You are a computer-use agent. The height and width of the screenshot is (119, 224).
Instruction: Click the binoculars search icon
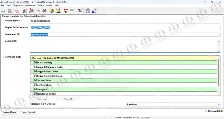pos(88,11)
